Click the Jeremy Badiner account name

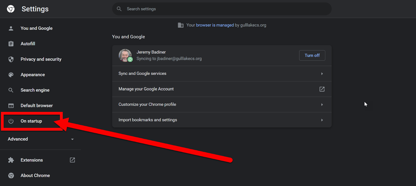tap(151, 52)
